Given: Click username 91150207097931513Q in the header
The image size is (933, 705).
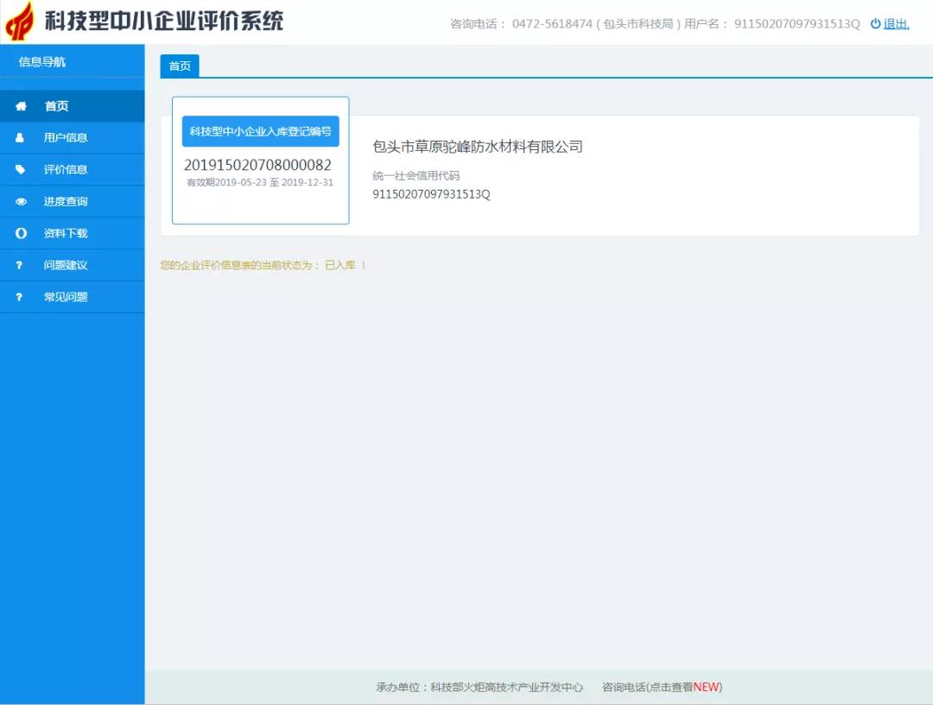Looking at the screenshot, I should click(797, 24).
